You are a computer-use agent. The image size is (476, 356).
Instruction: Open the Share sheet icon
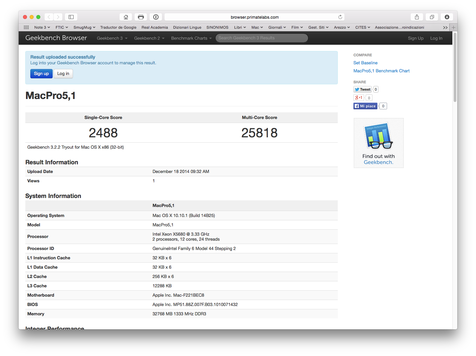tap(417, 17)
